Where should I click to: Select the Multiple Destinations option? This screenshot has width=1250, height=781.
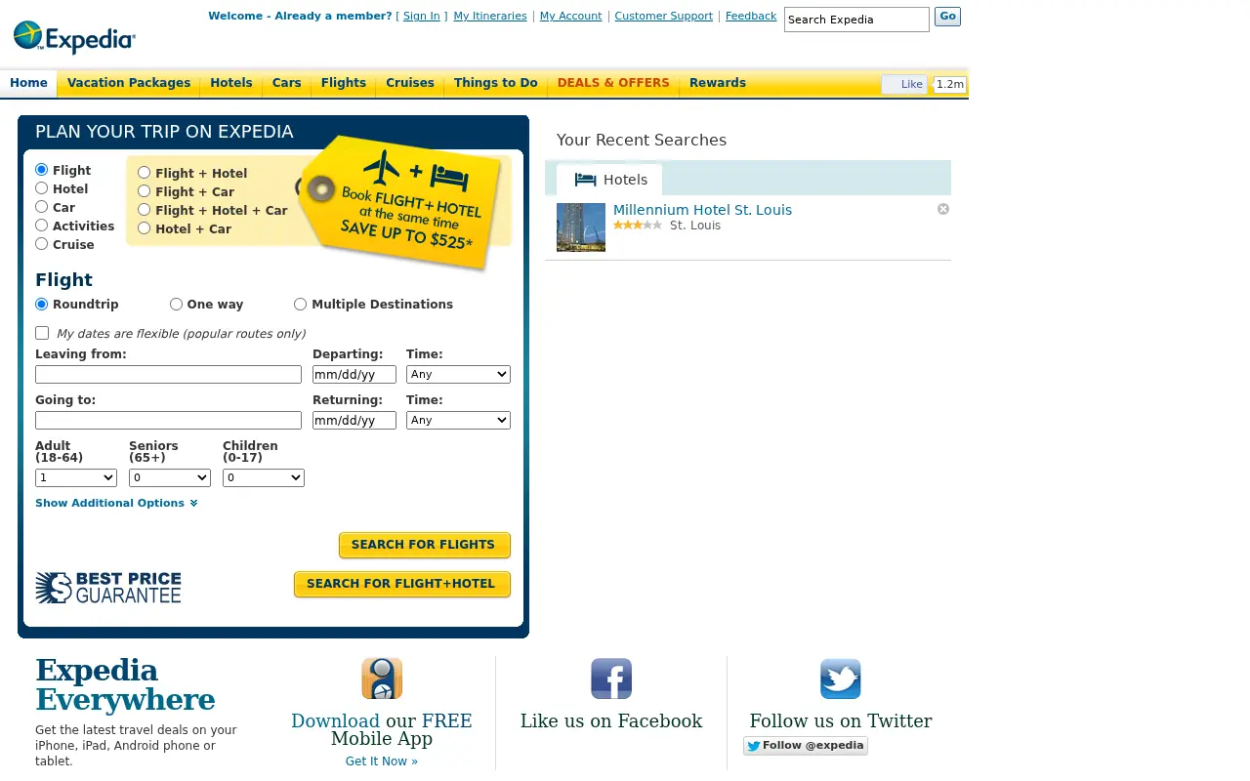tap(301, 305)
